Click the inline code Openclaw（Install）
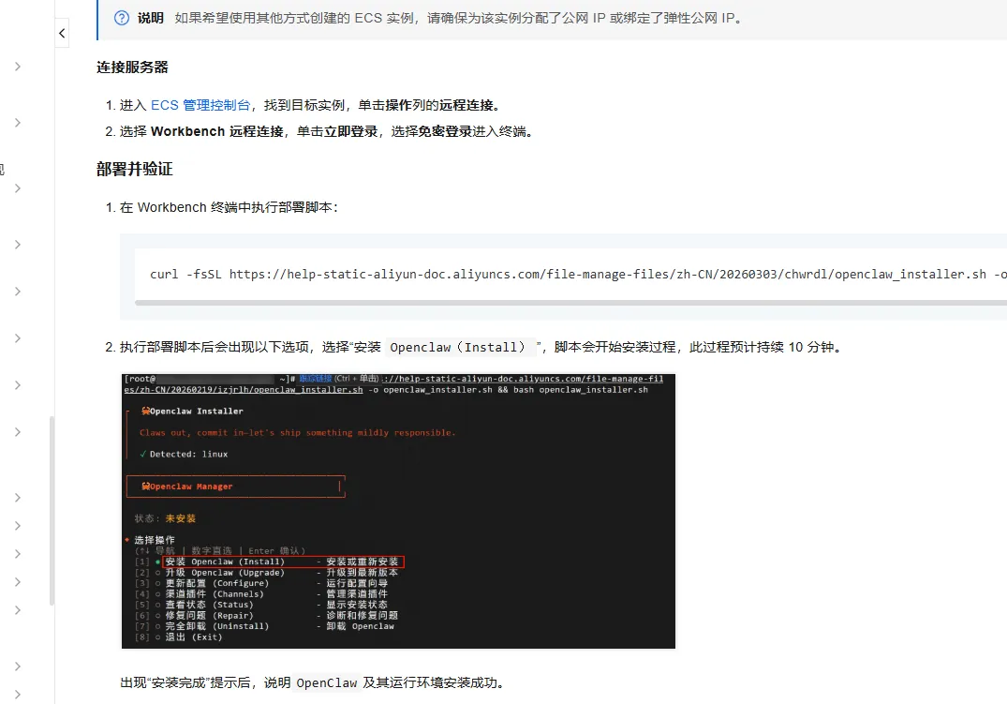 [462, 348]
